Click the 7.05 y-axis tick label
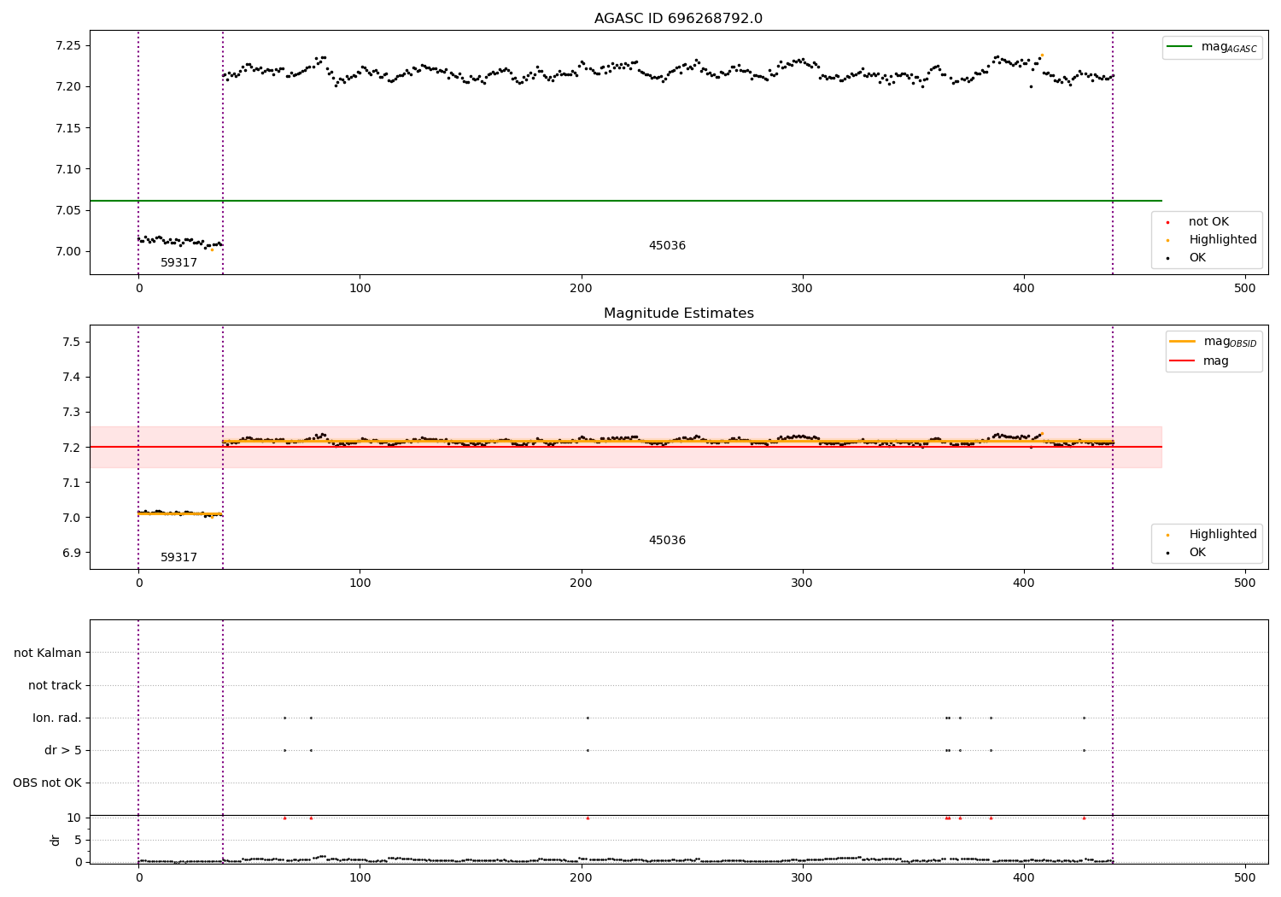This screenshot has width=1281, height=897. (x=67, y=210)
